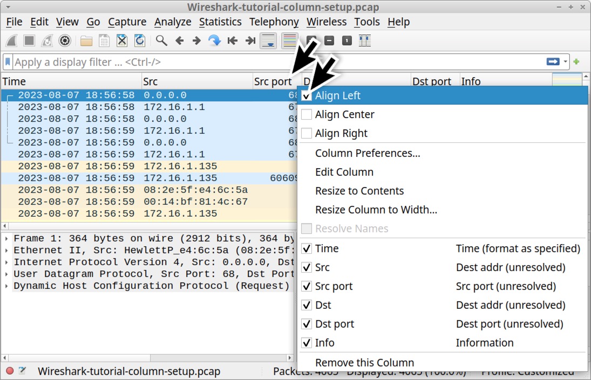Toggle Time column visibility checkbox
This screenshot has width=591, height=380.
click(307, 248)
